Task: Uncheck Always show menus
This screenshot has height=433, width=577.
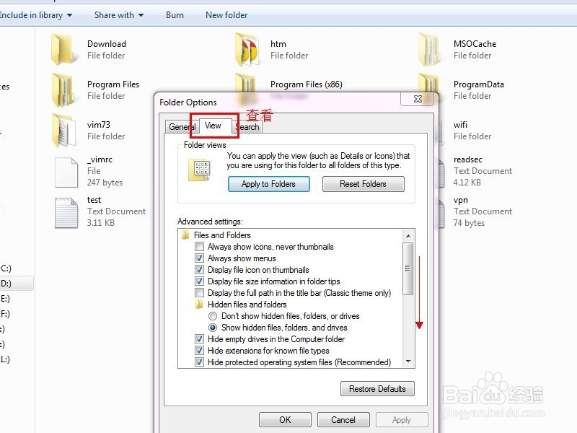Action: (x=199, y=258)
